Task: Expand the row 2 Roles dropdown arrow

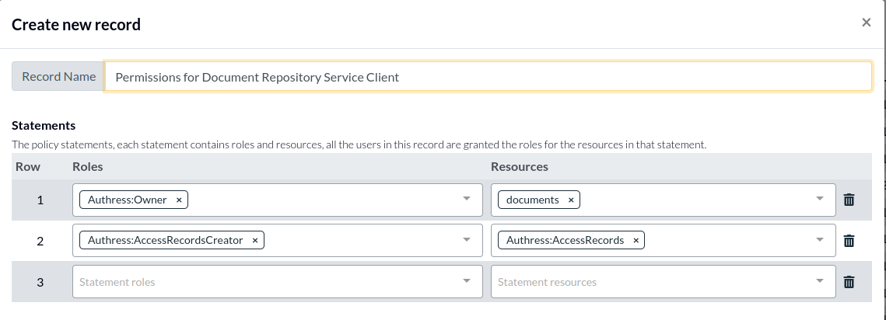Action: click(x=467, y=241)
